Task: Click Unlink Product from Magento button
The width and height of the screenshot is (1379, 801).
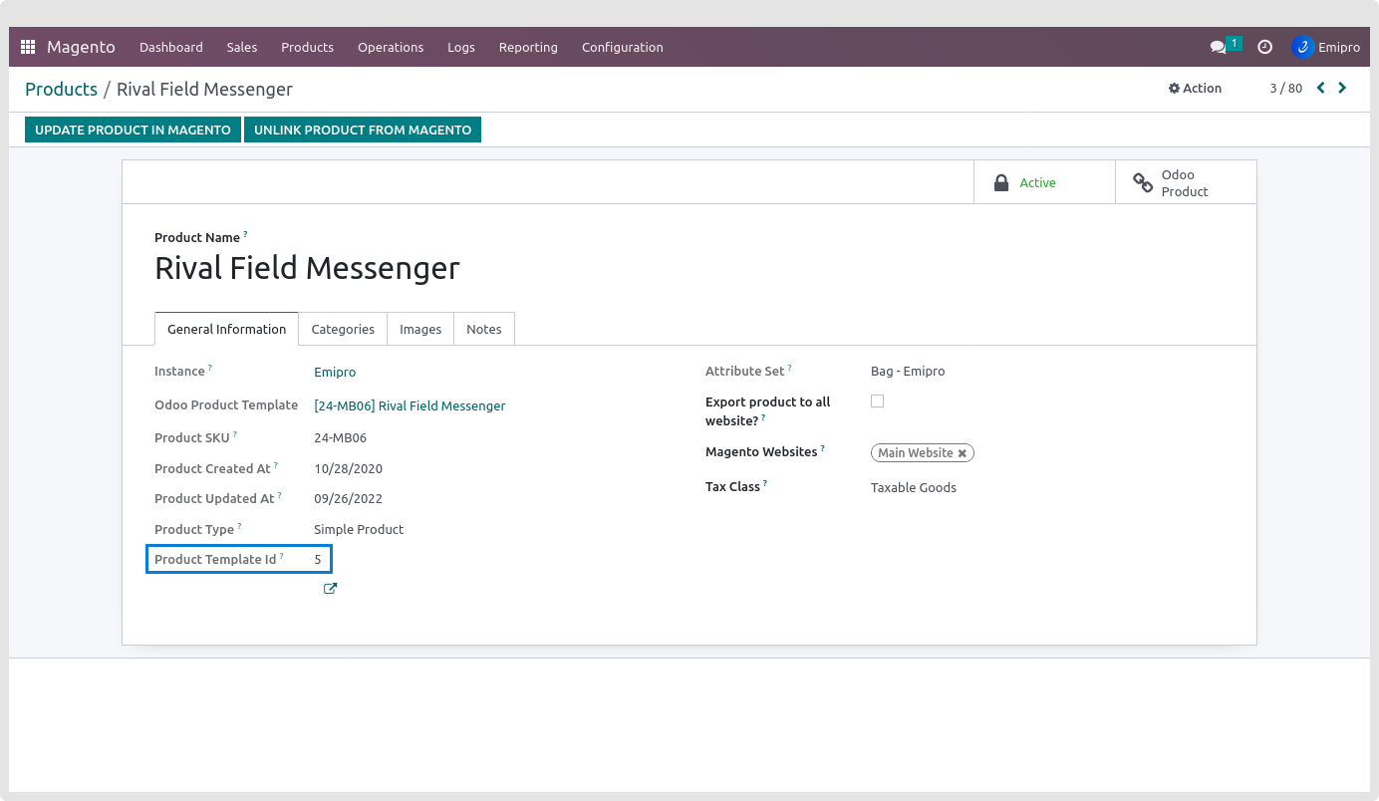Action: tap(363, 130)
